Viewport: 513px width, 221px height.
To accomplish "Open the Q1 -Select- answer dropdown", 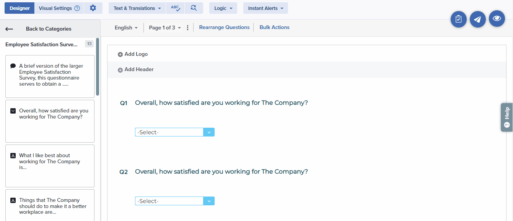I will (174, 132).
